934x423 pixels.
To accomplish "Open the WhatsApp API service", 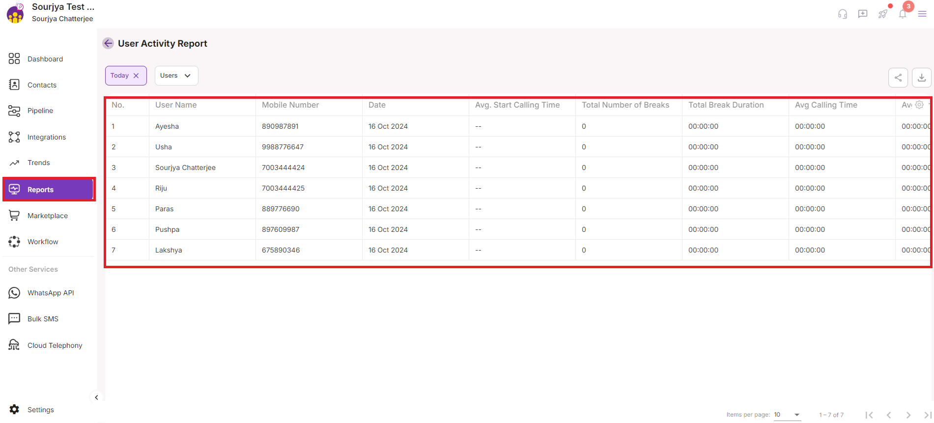I will [51, 293].
